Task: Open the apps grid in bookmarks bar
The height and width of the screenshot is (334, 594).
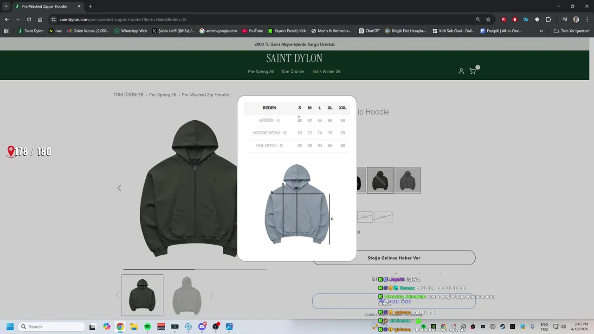Action: pyautogui.click(x=6, y=31)
